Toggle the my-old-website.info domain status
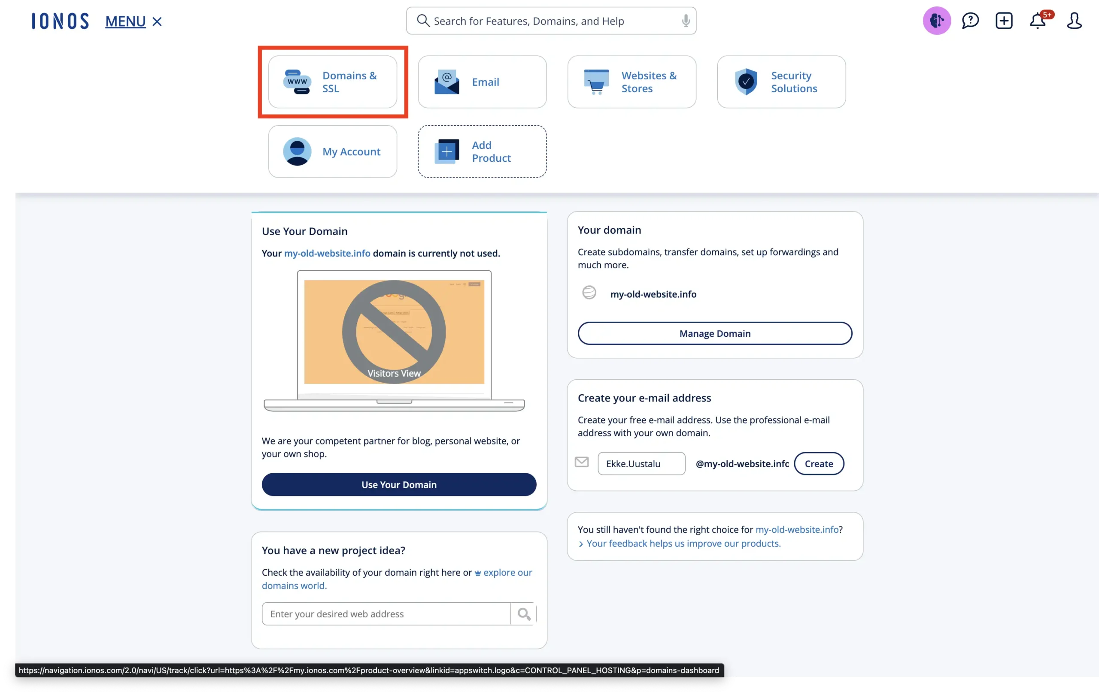Viewport: 1099px width, 695px height. pyautogui.click(x=589, y=293)
